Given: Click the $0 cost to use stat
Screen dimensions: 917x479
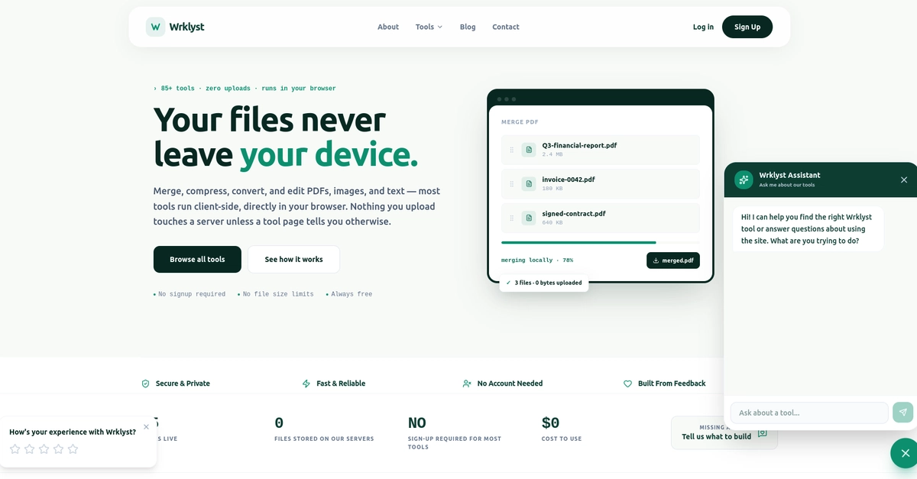Looking at the screenshot, I should (x=562, y=429).
